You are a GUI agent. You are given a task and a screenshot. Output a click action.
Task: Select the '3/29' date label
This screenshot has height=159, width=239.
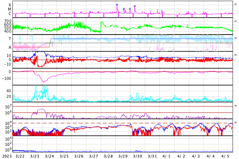click(123, 156)
